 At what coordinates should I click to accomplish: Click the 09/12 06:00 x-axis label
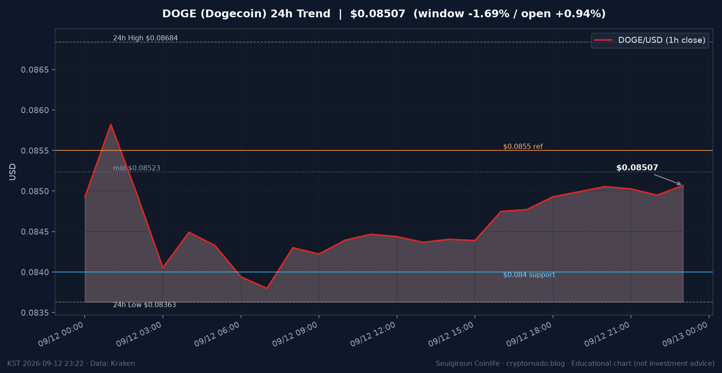(x=217, y=334)
